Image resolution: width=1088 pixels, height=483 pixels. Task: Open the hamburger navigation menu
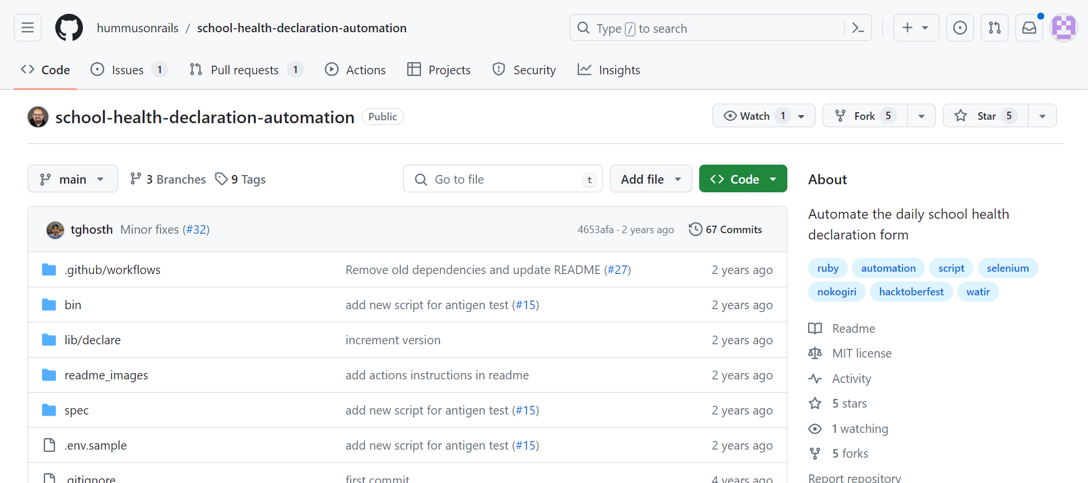28,28
